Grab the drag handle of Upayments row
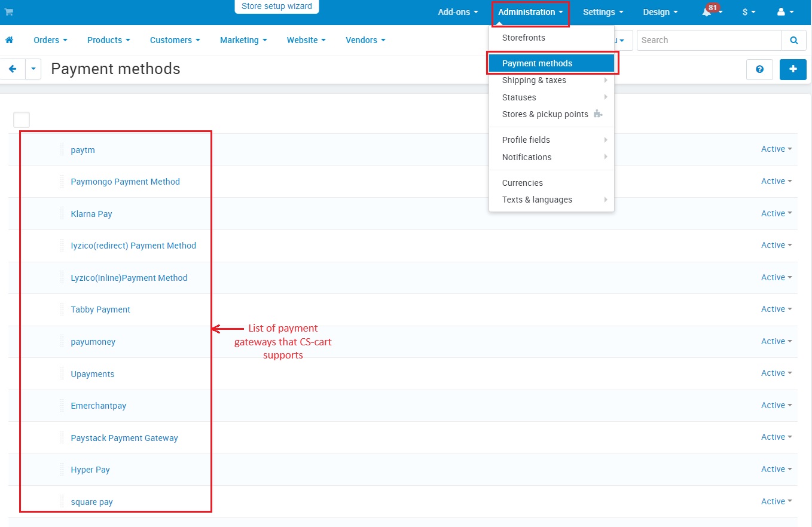 [x=62, y=373]
